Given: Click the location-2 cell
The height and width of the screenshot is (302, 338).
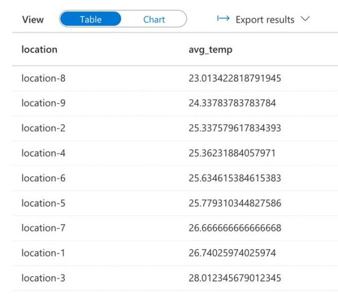Looking at the screenshot, I should (43, 128).
